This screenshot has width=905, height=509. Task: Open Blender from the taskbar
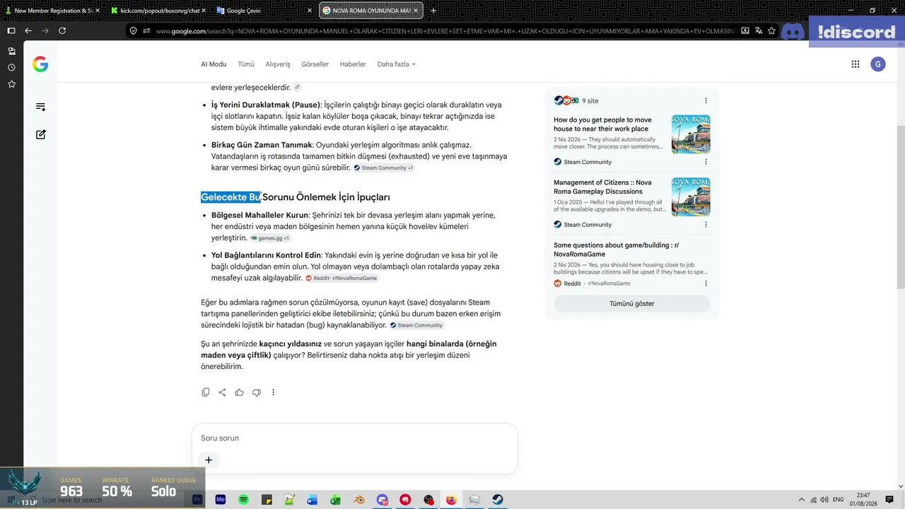click(x=359, y=500)
